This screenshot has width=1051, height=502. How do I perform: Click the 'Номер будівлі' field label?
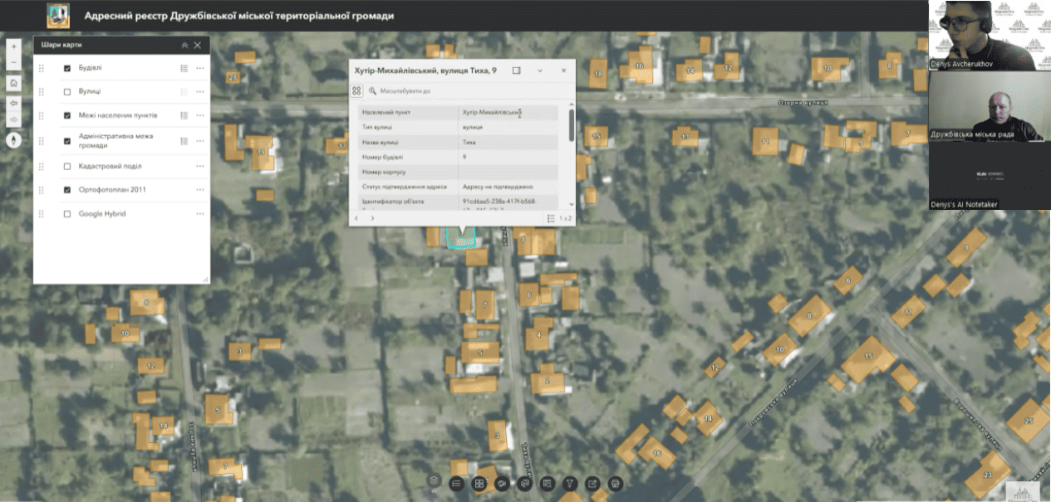pyautogui.click(x=383, y=157)
